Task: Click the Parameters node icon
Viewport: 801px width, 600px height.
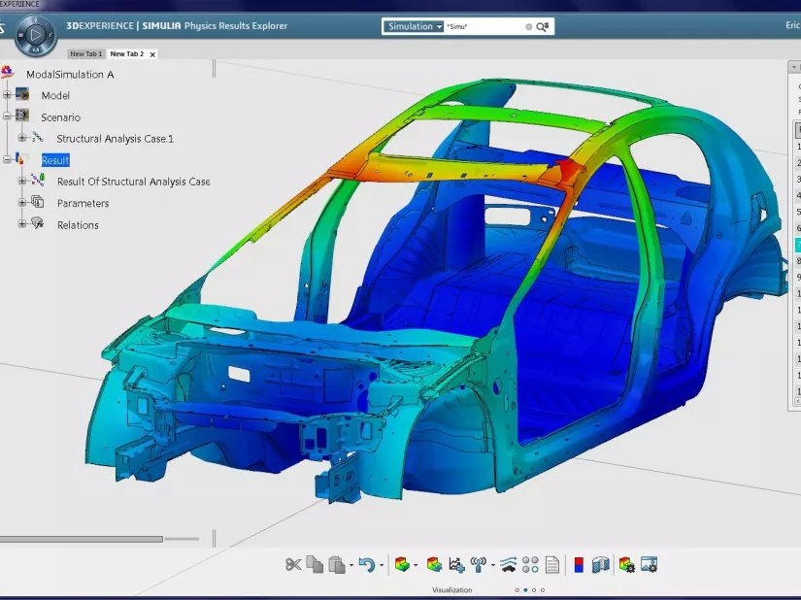Action: pos(38,202)
